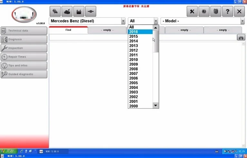Expand the Mercedes Benz (Diesel) make dropdown
The image size is (247, 158).
123,21
